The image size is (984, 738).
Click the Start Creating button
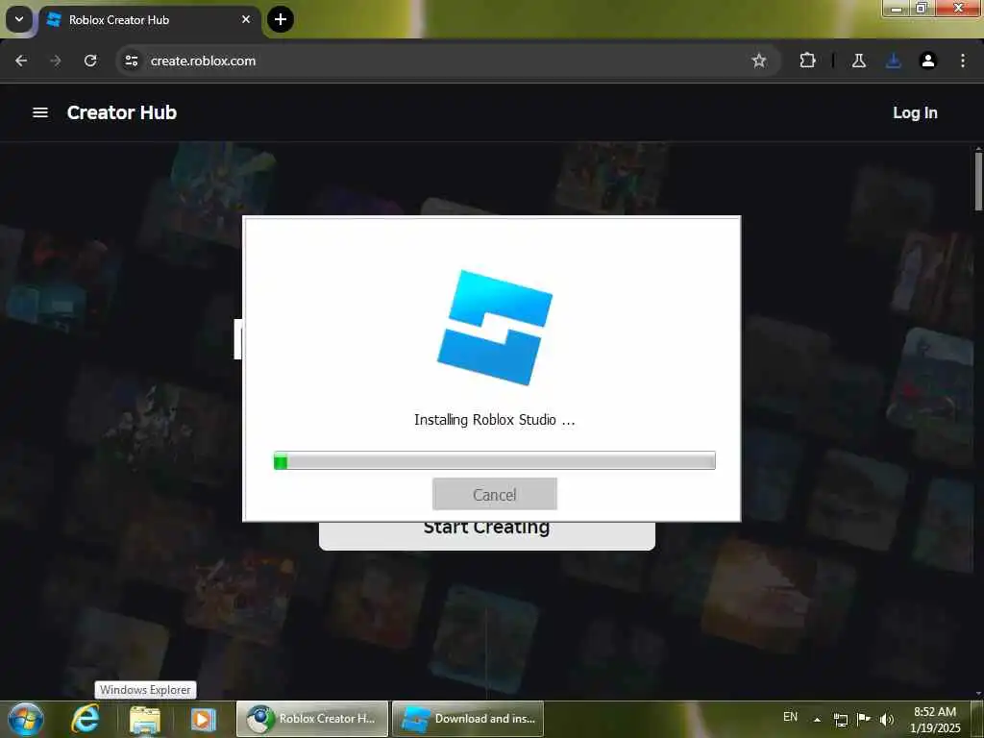487,535
